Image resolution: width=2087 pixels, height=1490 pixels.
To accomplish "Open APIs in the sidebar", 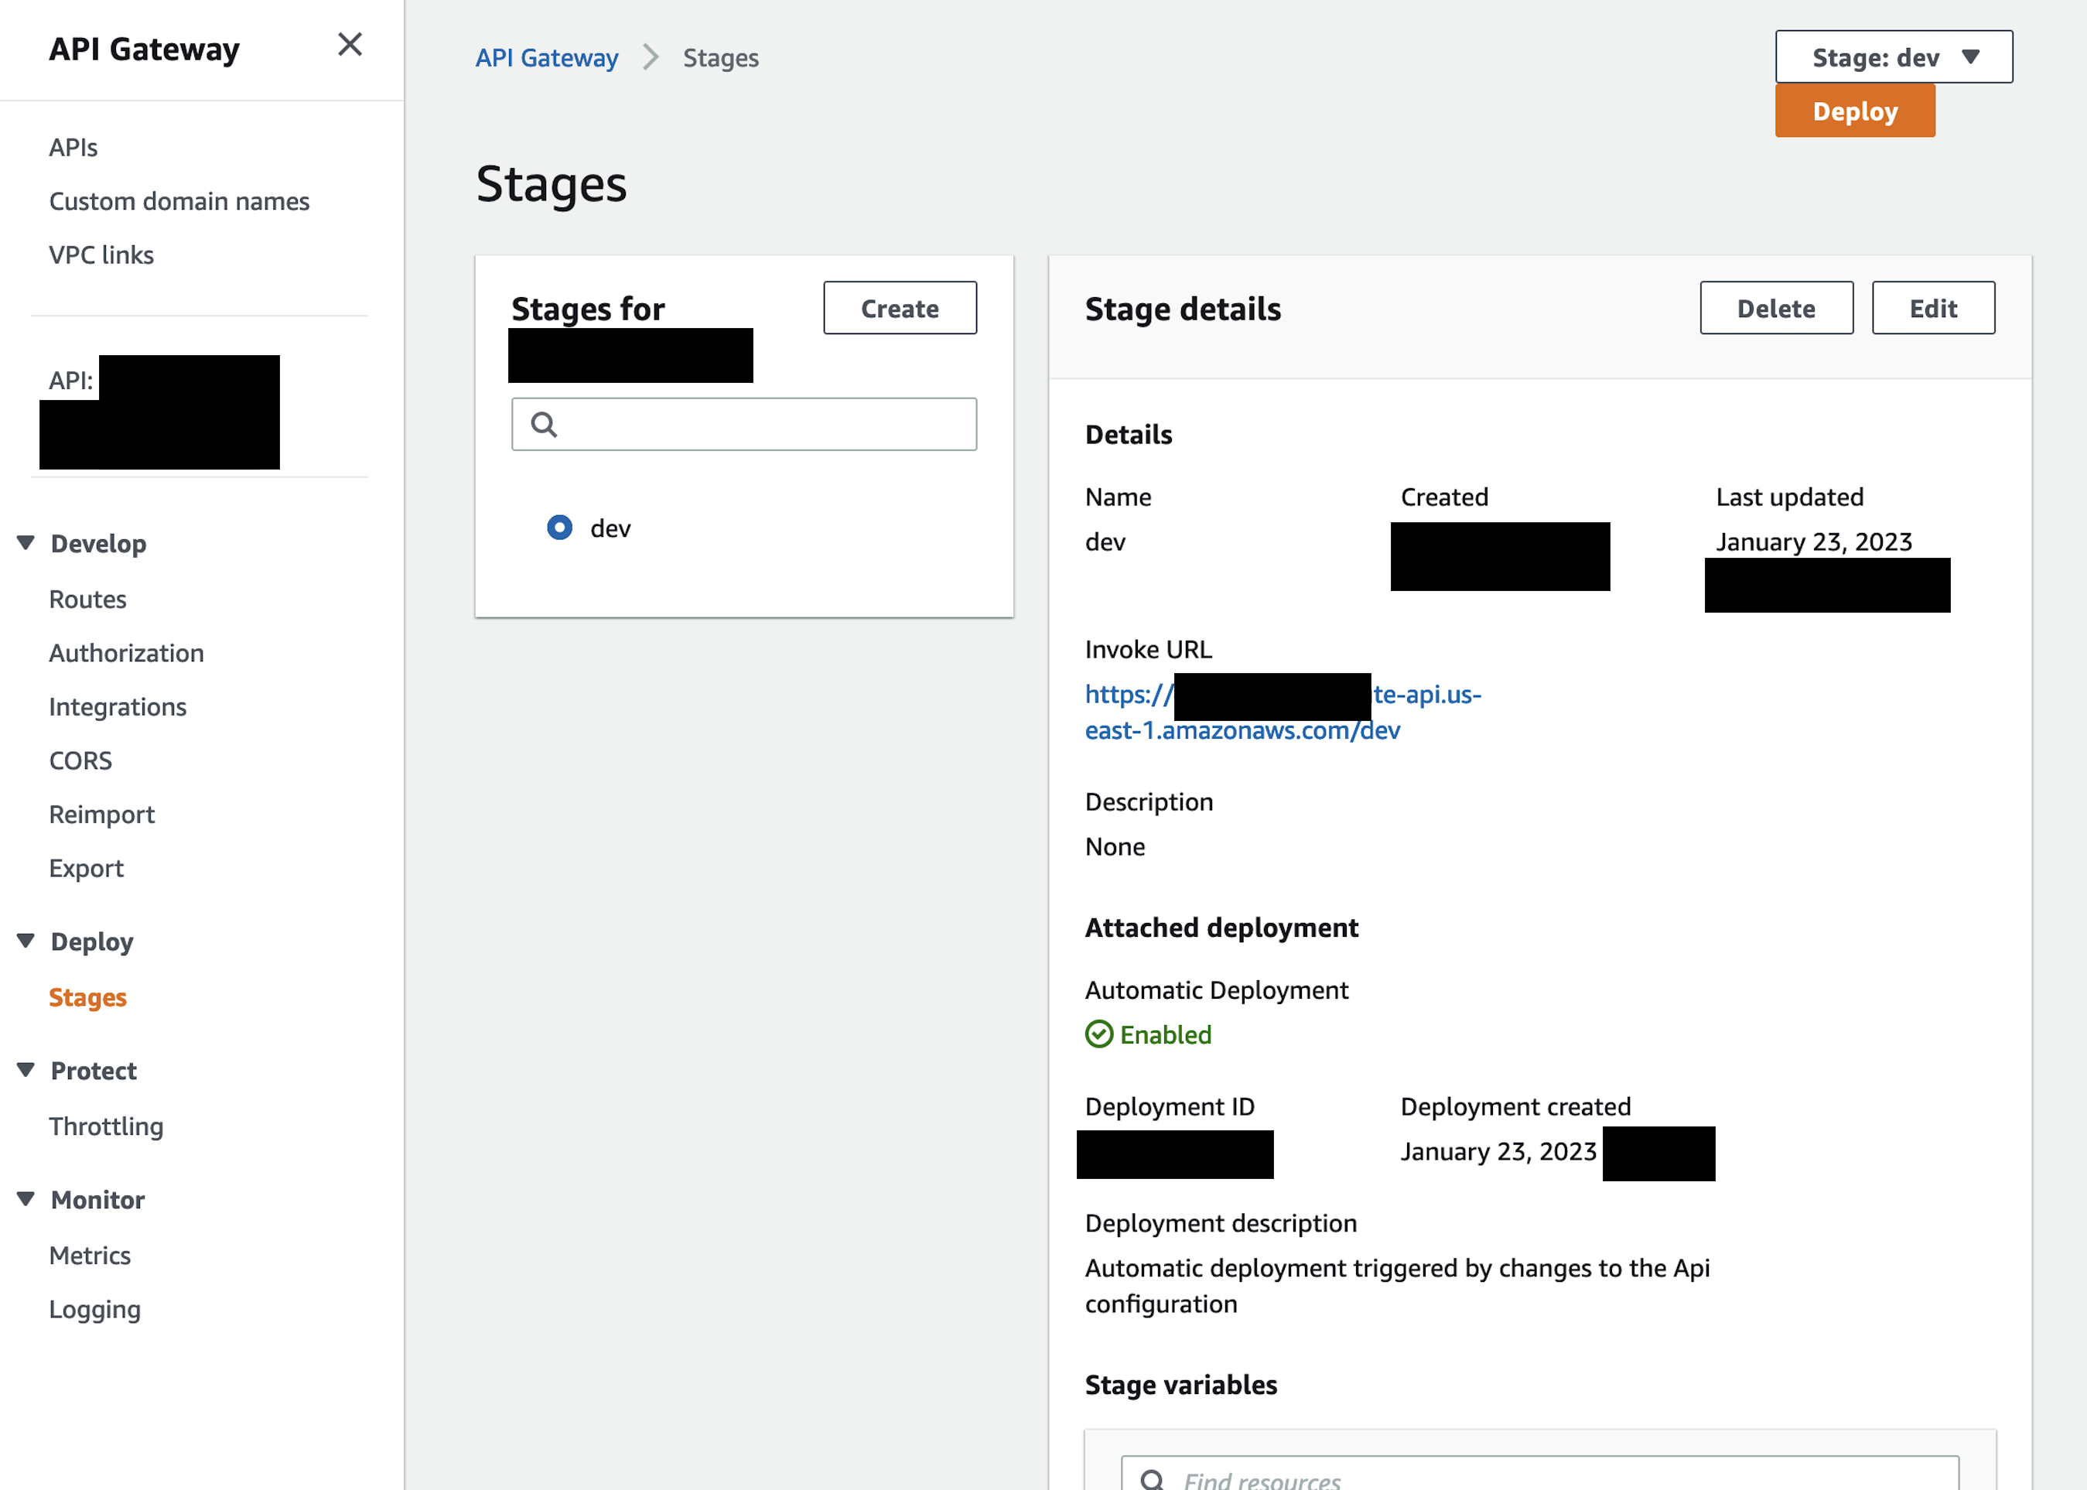I will 73,147.
